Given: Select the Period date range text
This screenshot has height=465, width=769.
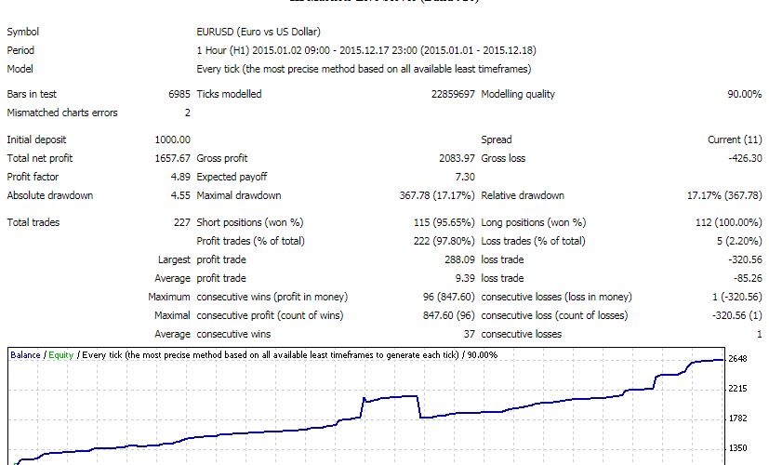Looking at the screenshot, I should (367, 50).
